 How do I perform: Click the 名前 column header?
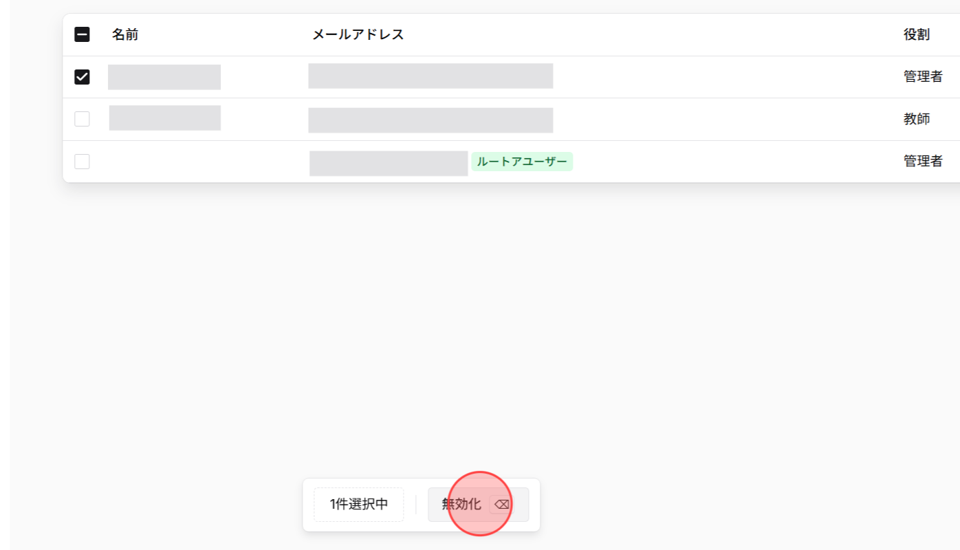127,34
